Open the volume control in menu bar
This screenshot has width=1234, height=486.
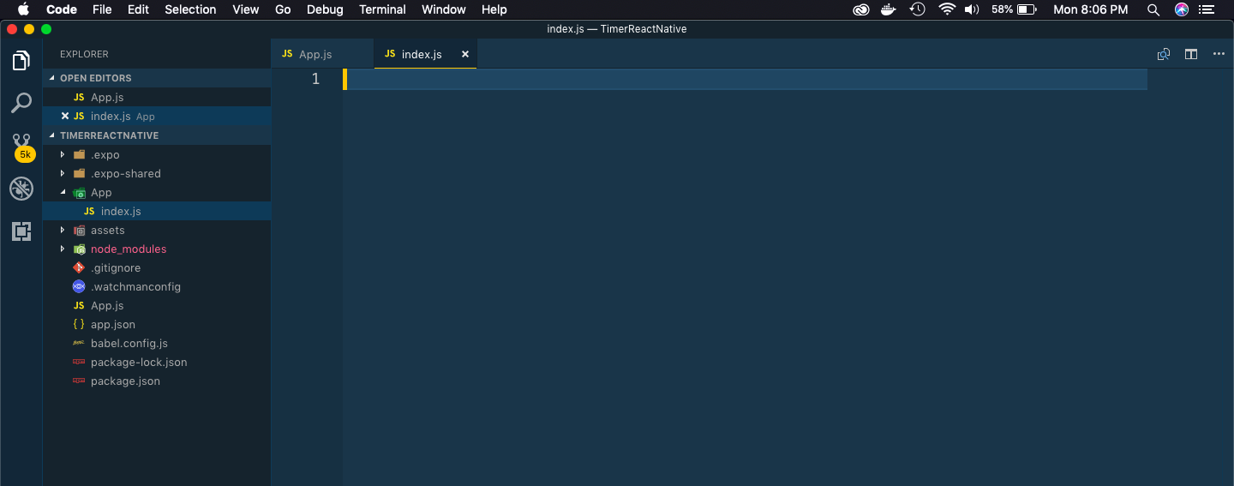pos(972,9)
